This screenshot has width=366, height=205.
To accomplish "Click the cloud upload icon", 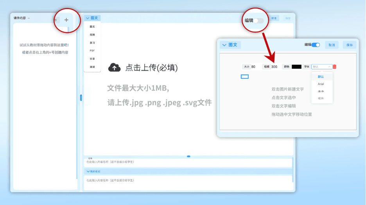I will tap(114, 68).
